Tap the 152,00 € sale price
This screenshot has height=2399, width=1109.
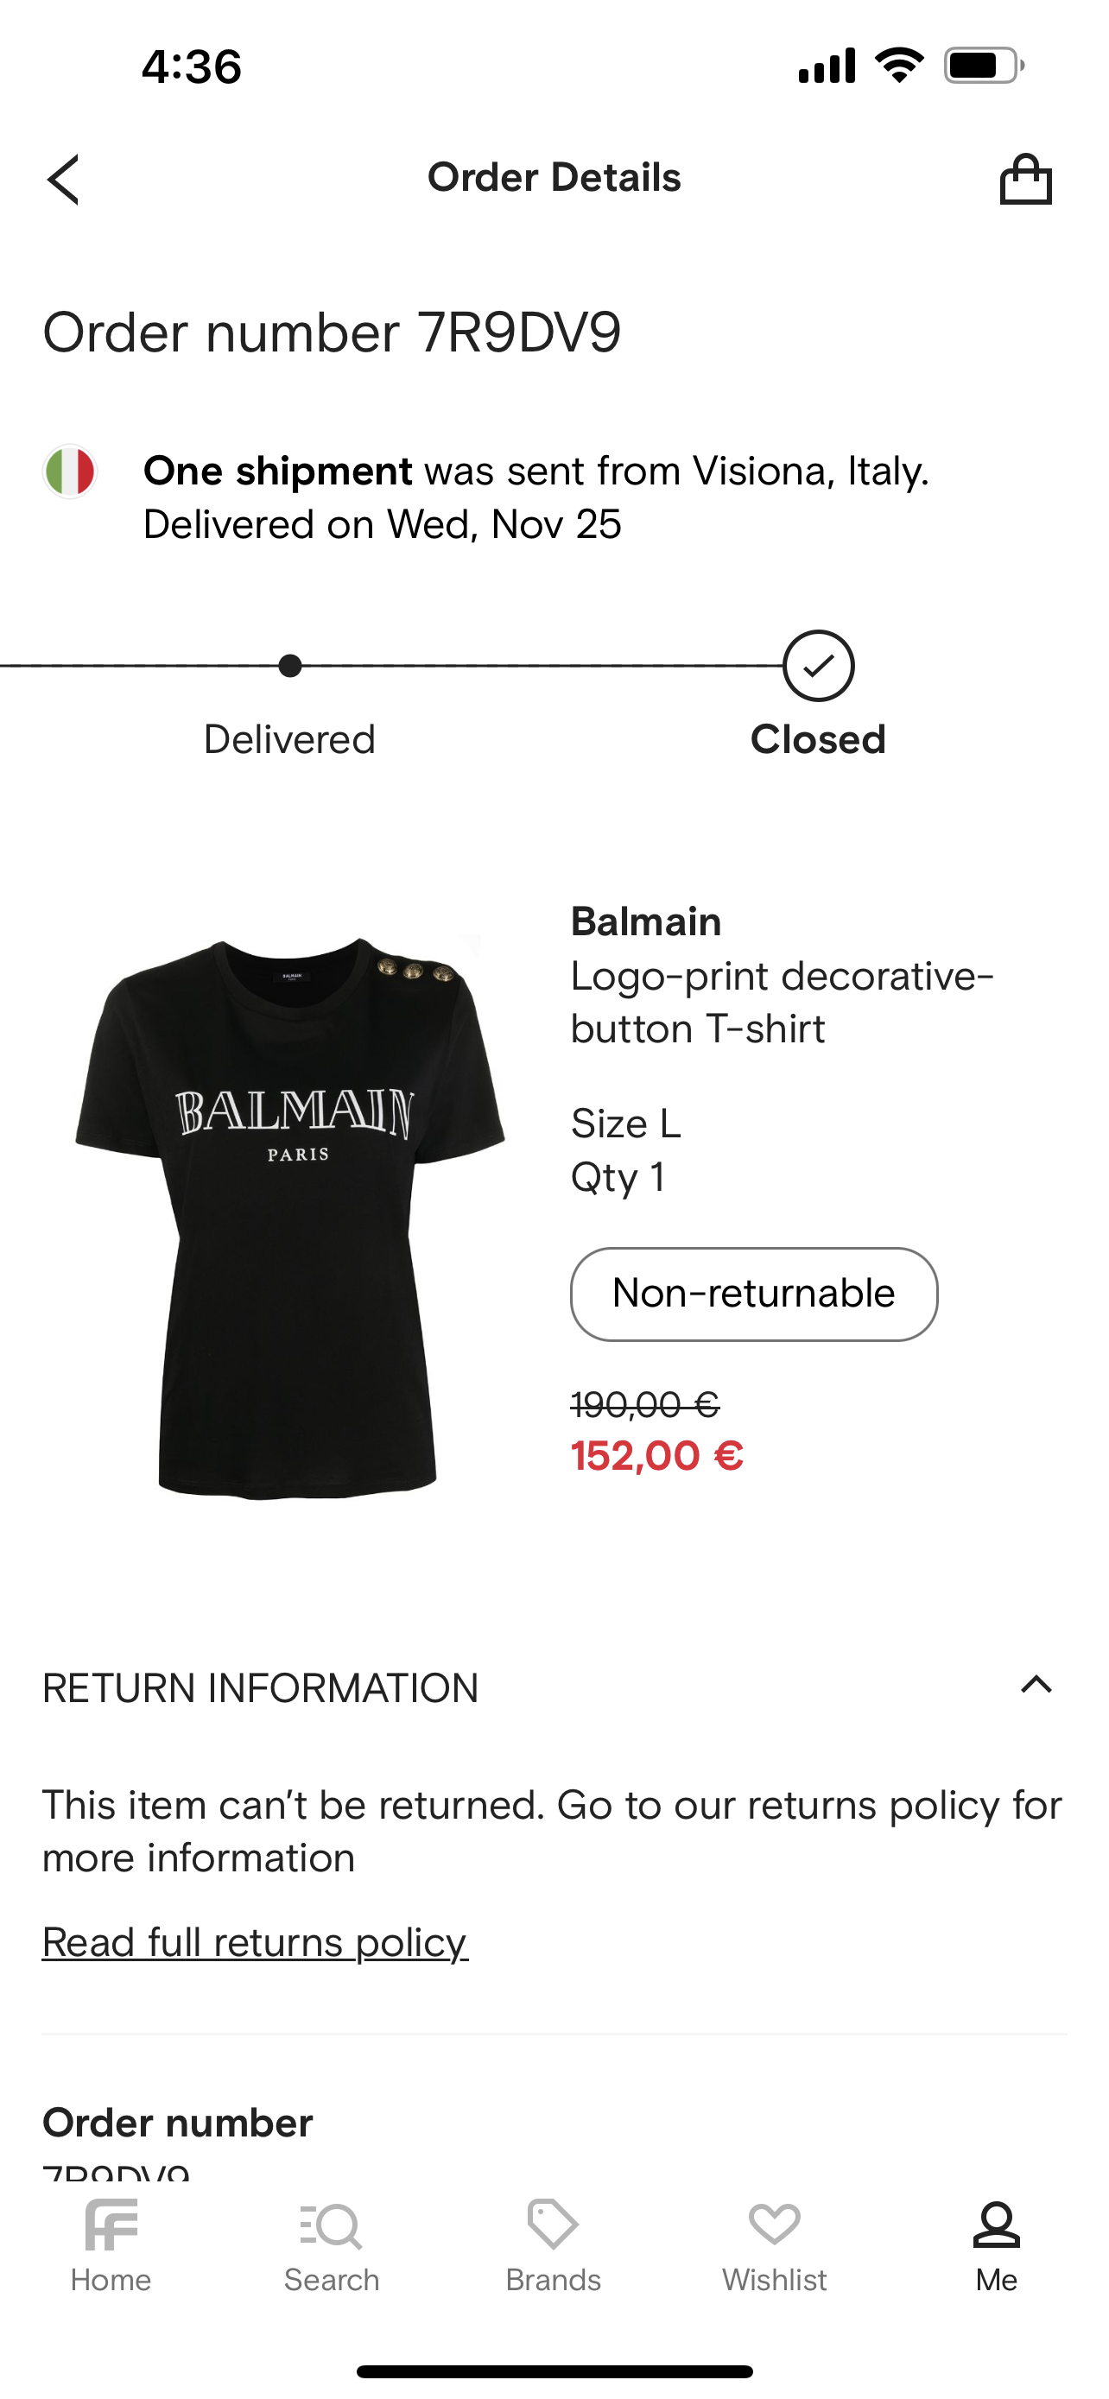(657, 1456)
